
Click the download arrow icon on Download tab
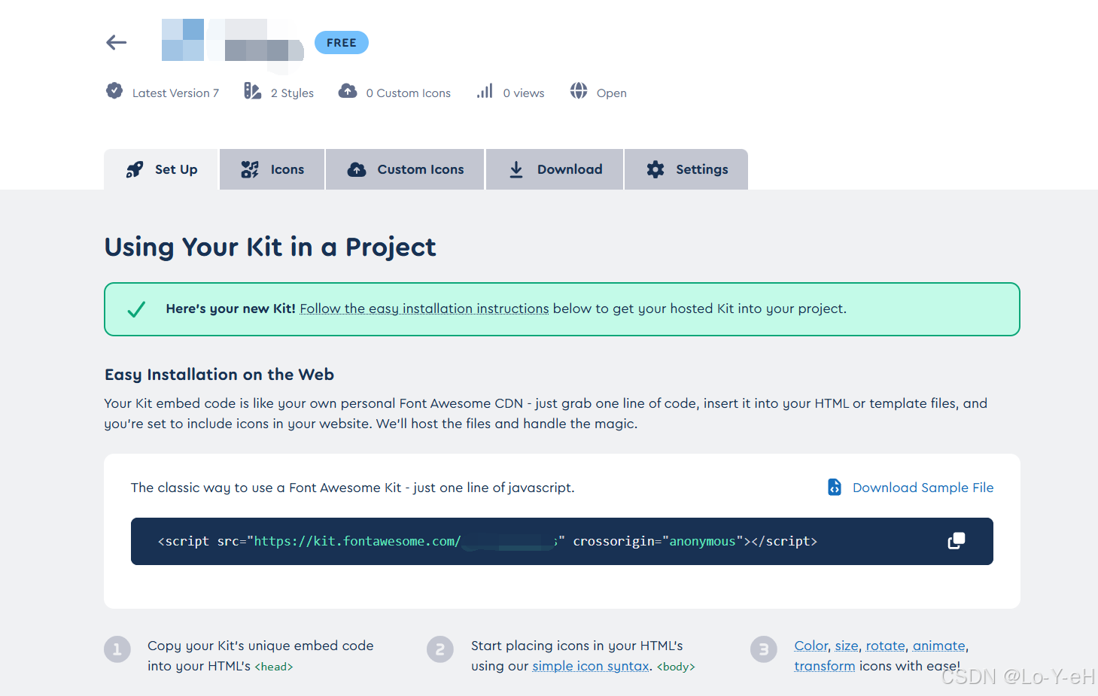click(516, 169)
